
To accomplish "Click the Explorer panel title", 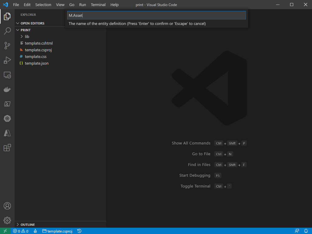I will click(28, 15).
